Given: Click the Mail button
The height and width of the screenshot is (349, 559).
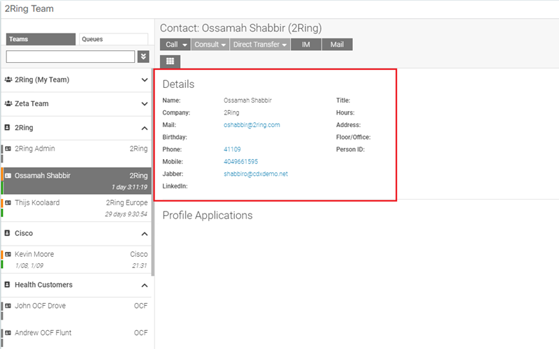Looking at the screenshot, I should (x=337, y=45).
